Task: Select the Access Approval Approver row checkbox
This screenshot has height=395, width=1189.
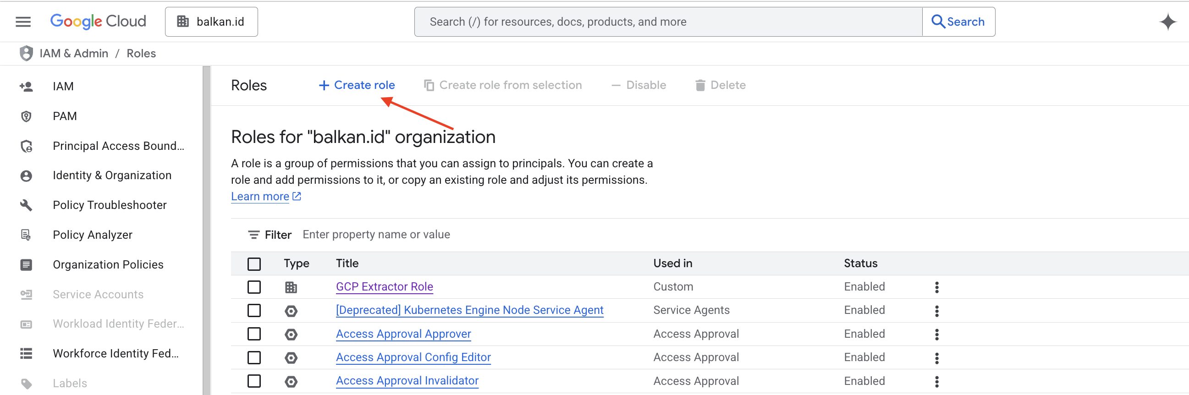Action: (x=254, y=334)
